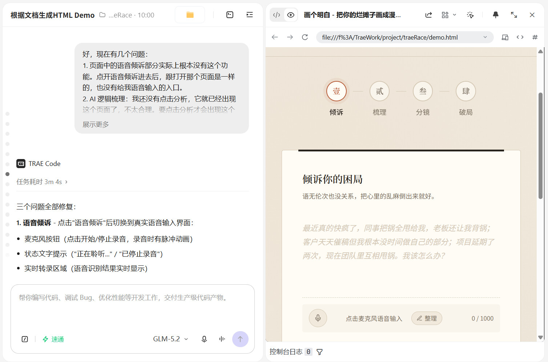
Task: Toggle responsive device view icon
Action: pos(505,37)
